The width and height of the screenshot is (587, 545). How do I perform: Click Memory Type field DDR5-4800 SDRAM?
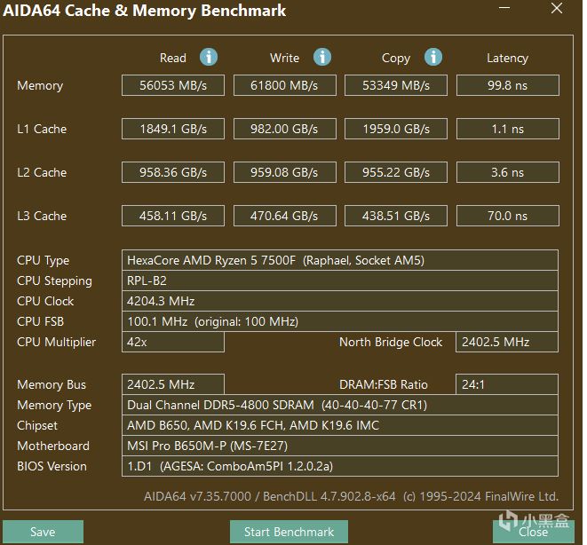[x=340, y=405]
